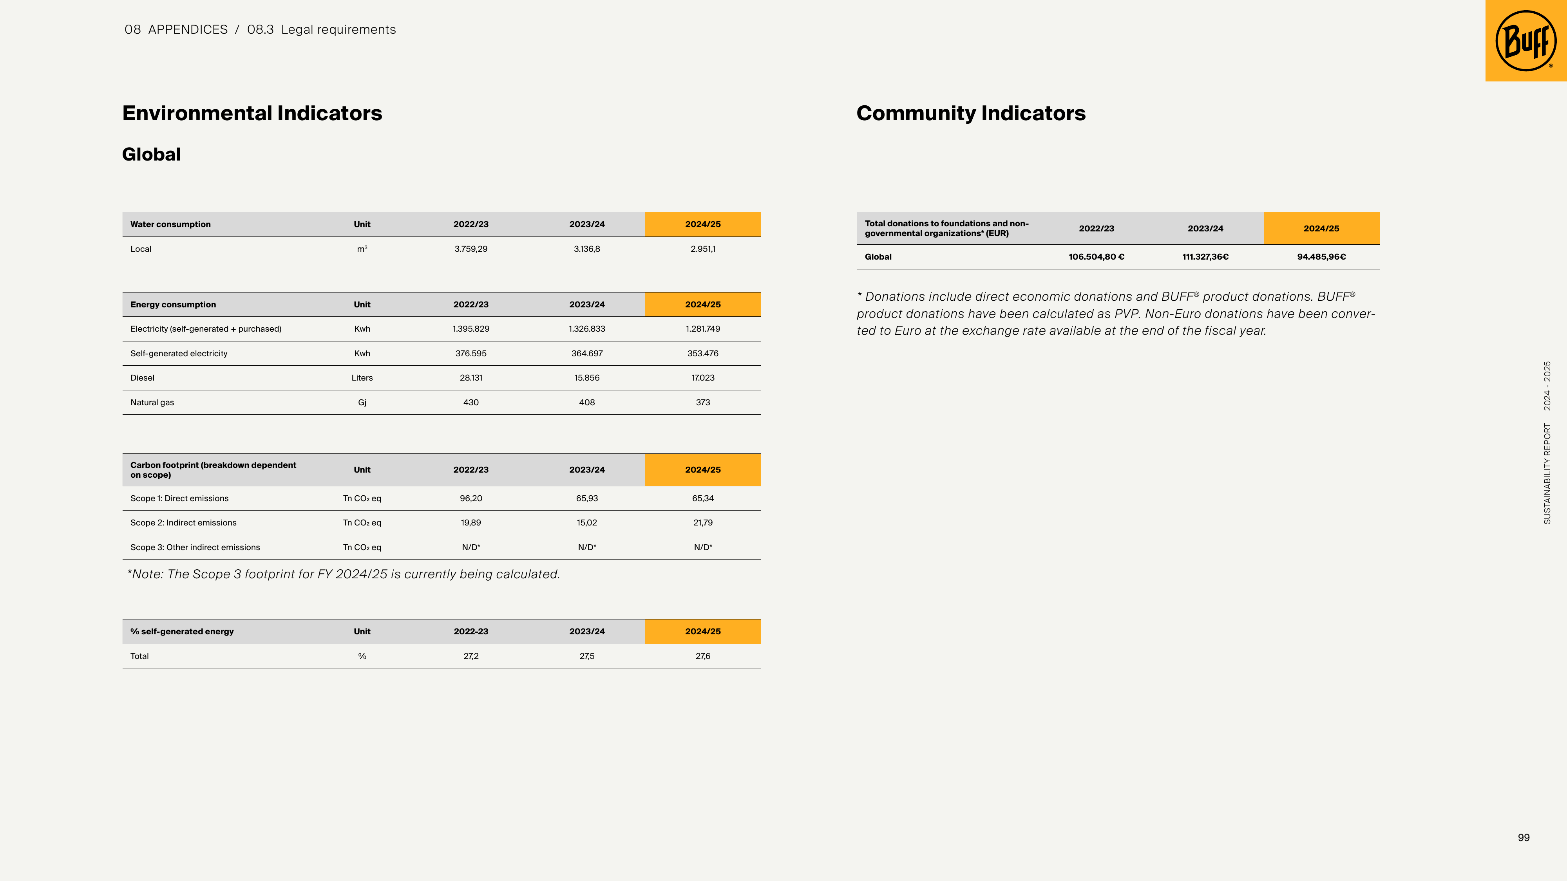
Task: Select the donation amount 111.327,36€
Action: 1205,257
